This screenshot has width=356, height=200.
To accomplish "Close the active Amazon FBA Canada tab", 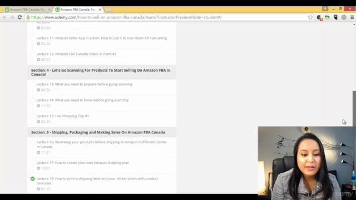I will click(100, 9).
